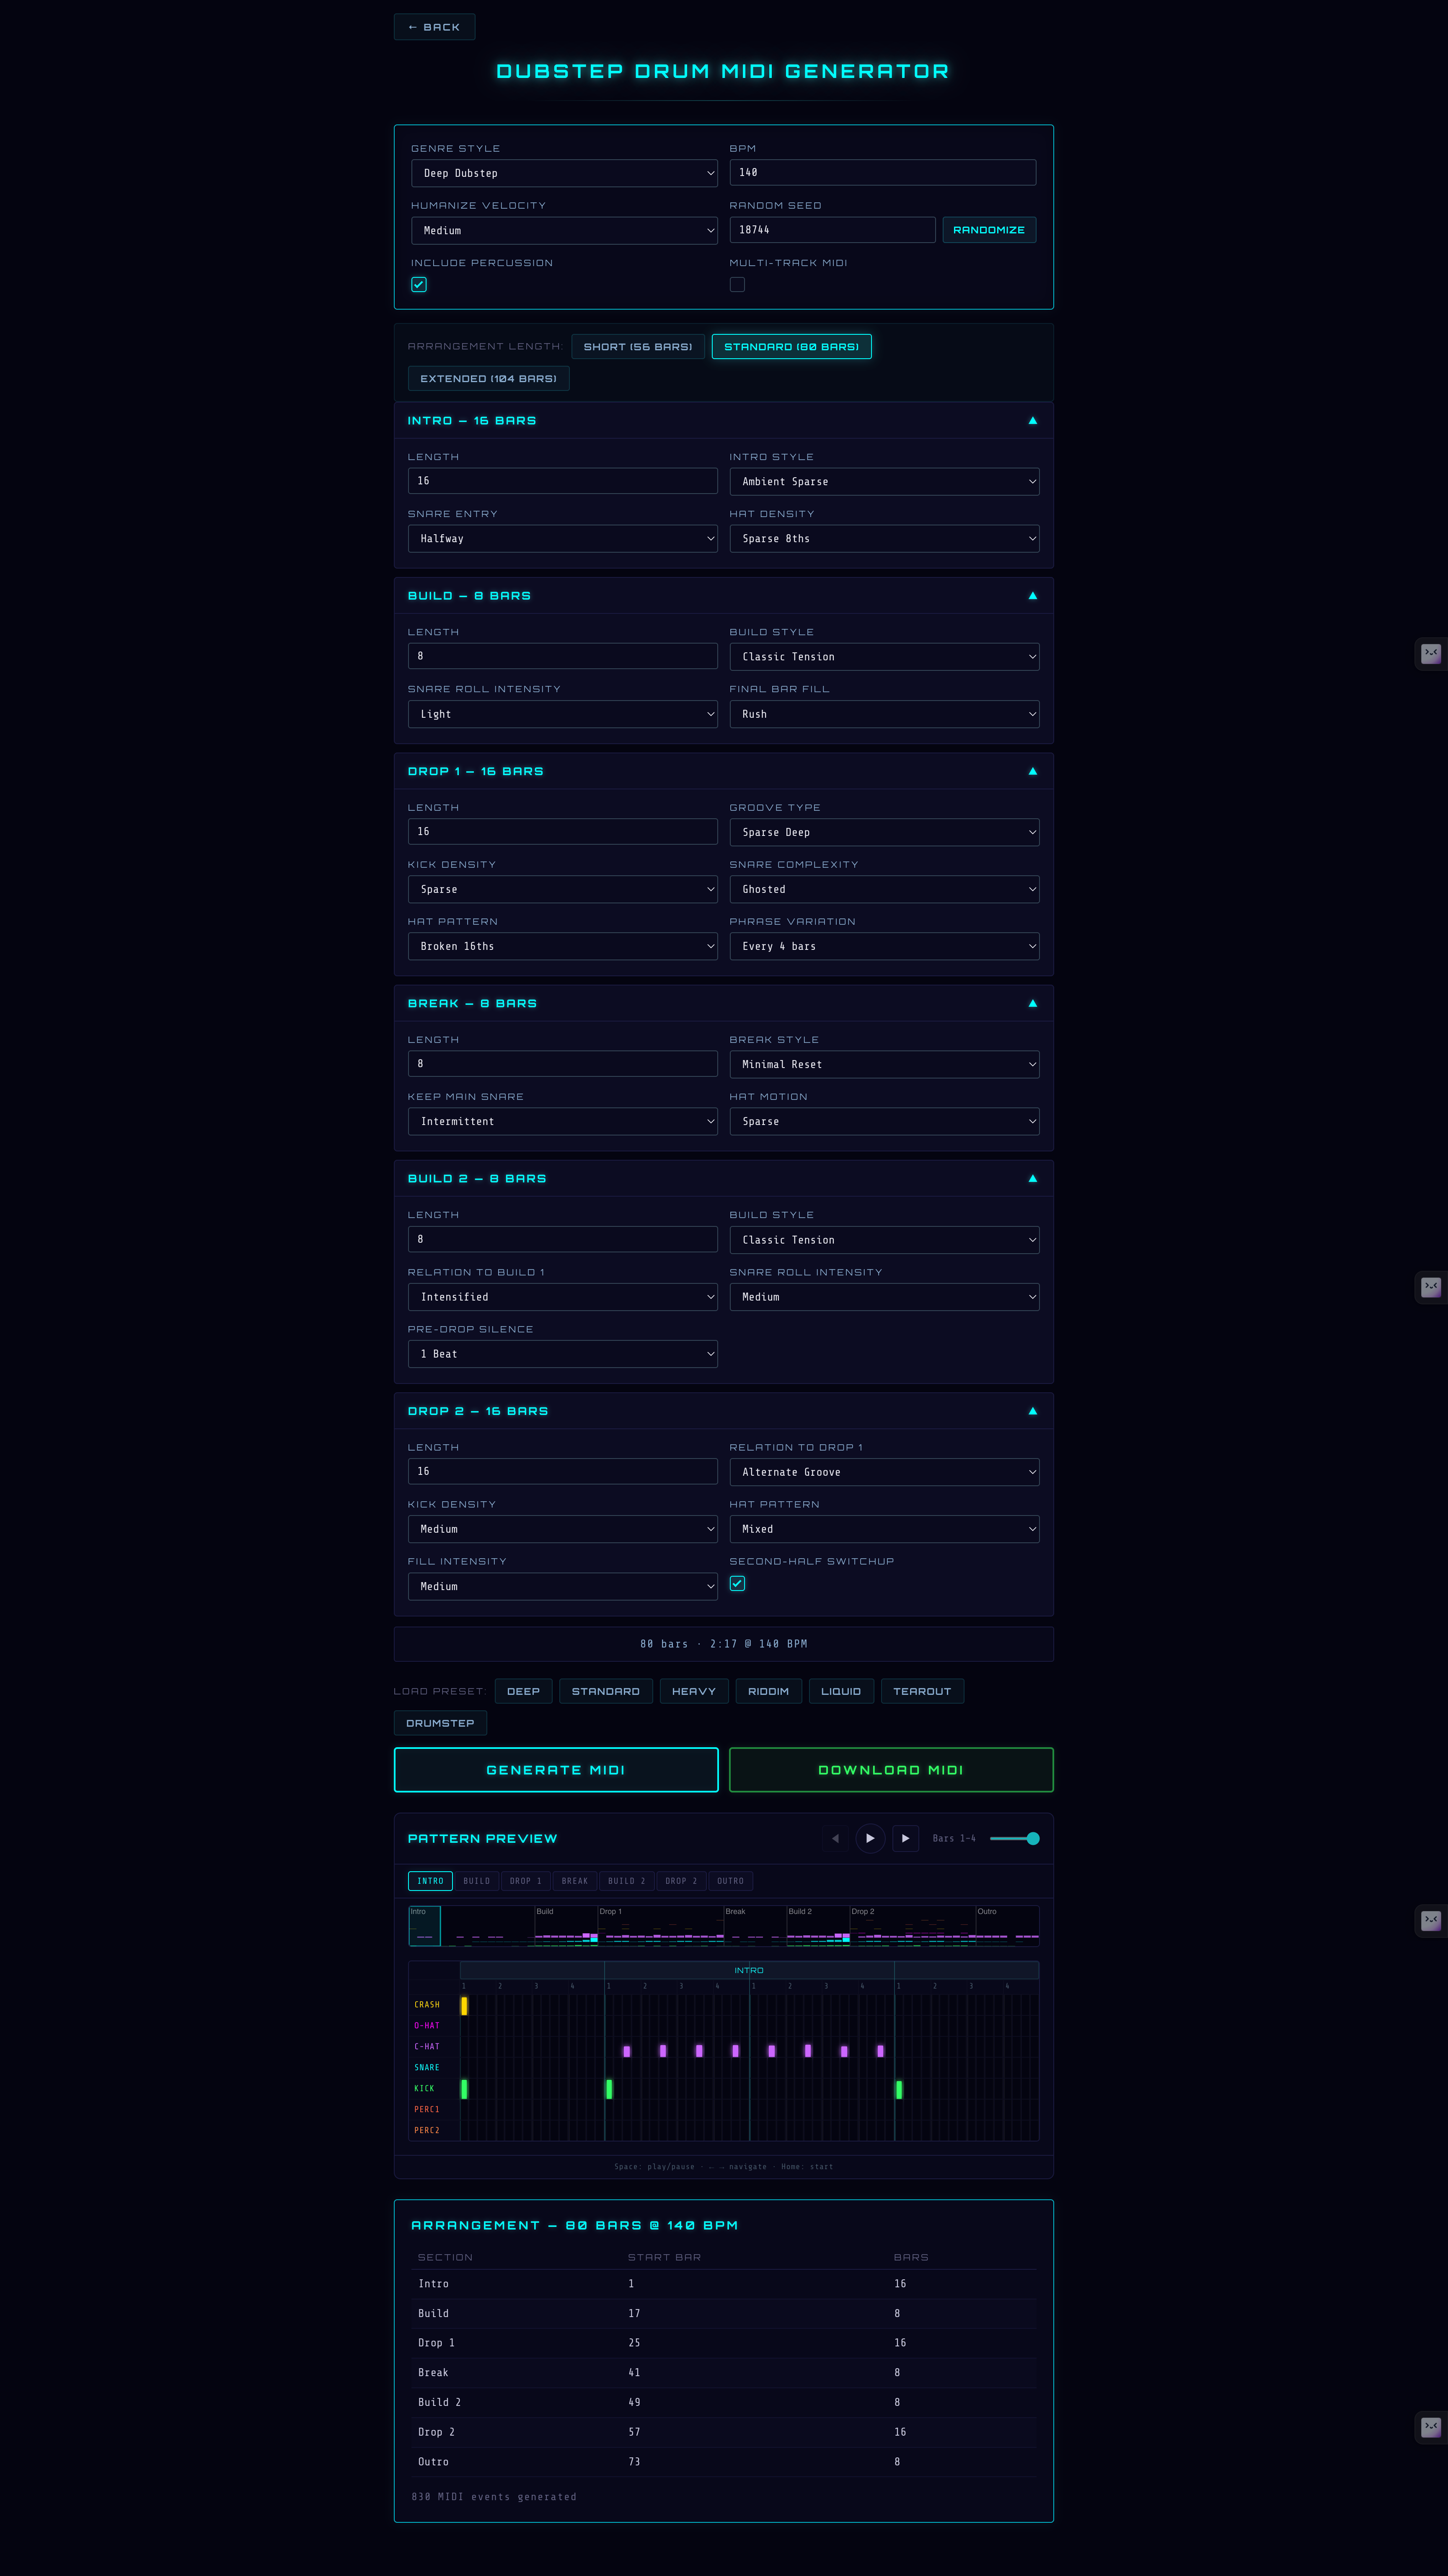
Task: Load the Liquid preset
Action: pyautogui.click(x=841, y=1691)
